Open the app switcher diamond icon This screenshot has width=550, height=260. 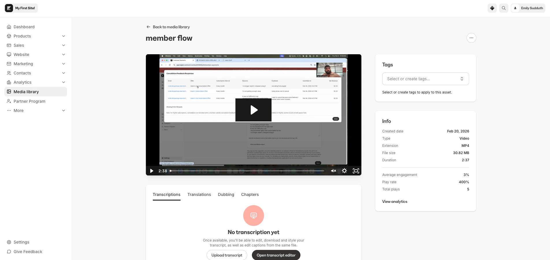click(492, 8)
